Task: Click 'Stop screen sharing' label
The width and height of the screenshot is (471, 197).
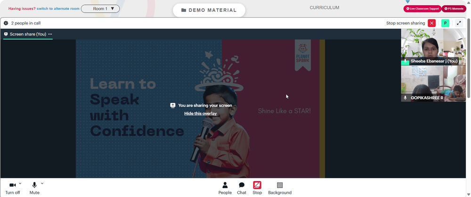Action: [x=406, y=23]
